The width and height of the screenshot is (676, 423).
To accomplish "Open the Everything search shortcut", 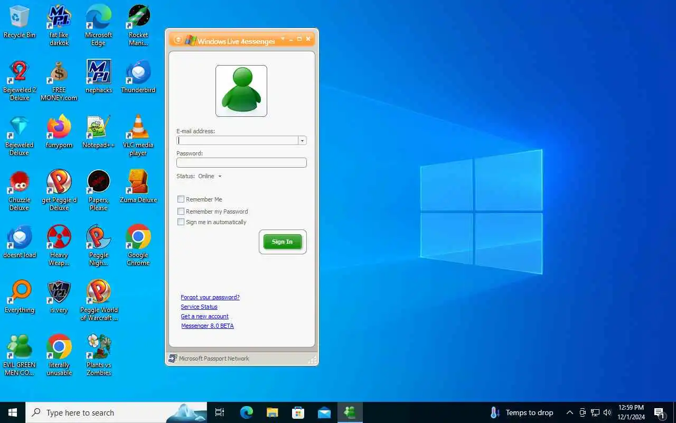I will [20, 297].
